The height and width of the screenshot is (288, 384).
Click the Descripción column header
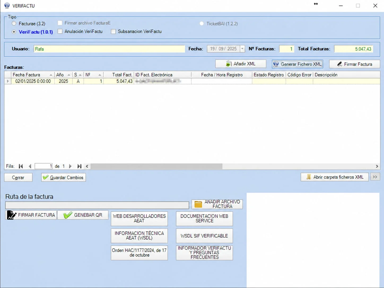click(346, 75)
